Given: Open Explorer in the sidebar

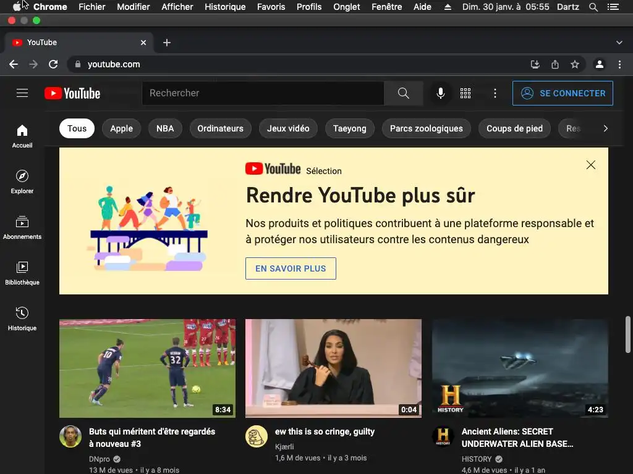Looking at the screenshot, I should coord(22,182).
